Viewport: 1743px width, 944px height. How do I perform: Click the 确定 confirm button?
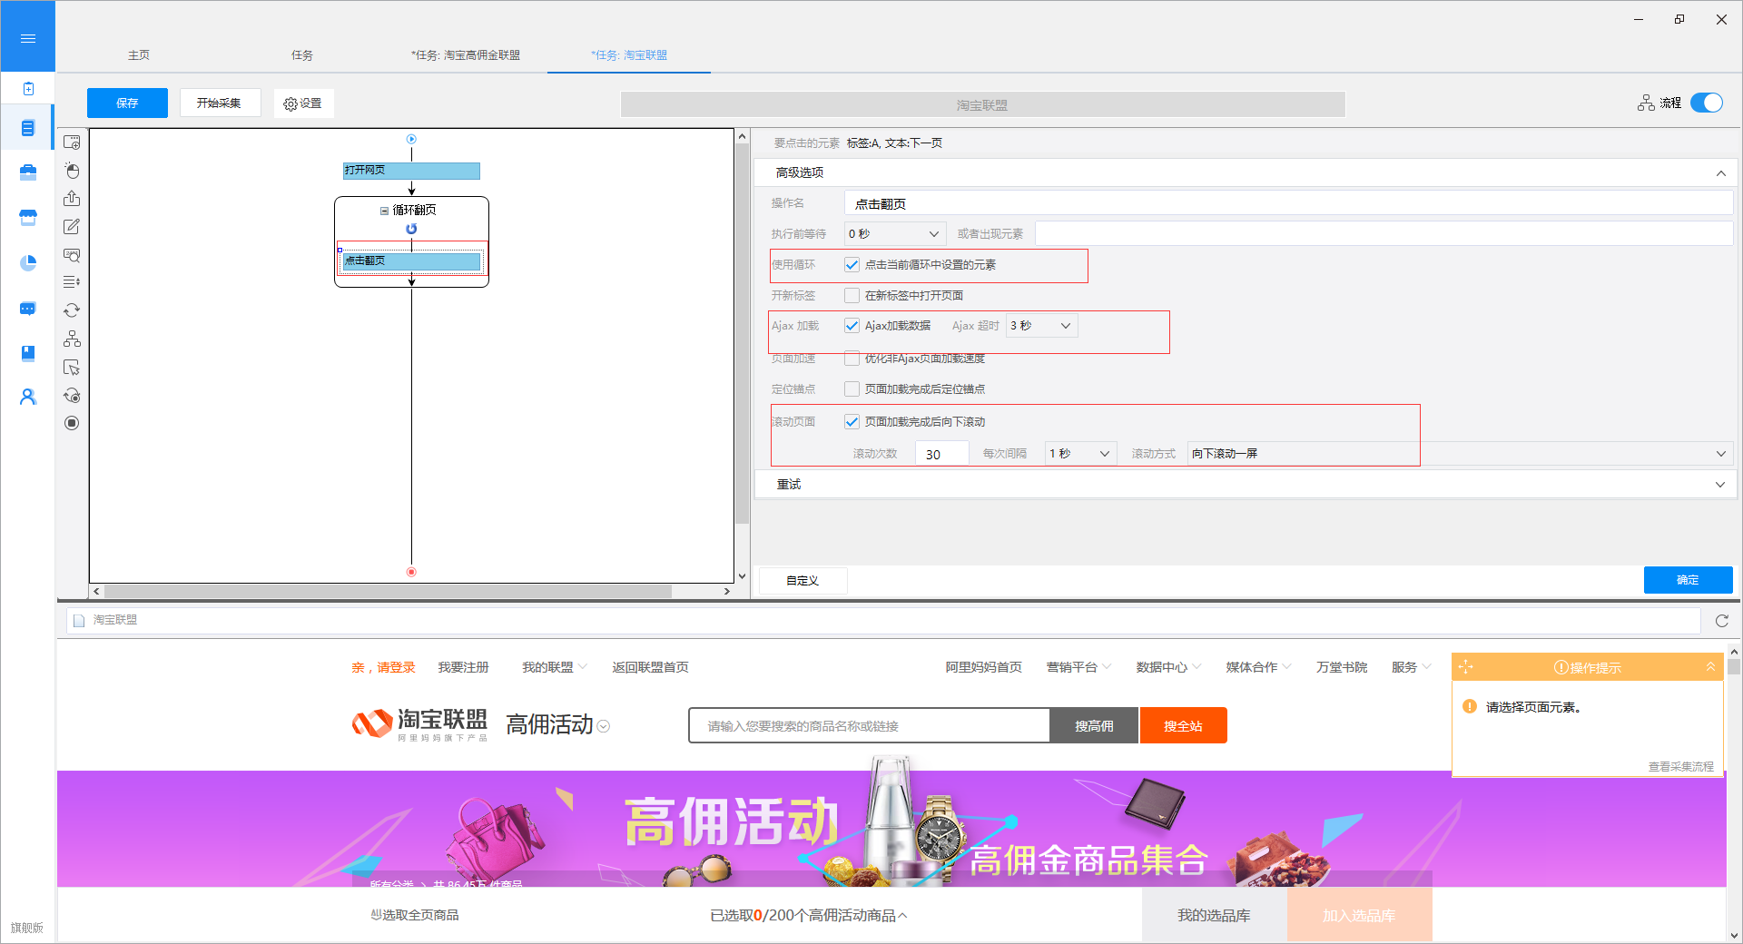click(x=1688, y=580)
